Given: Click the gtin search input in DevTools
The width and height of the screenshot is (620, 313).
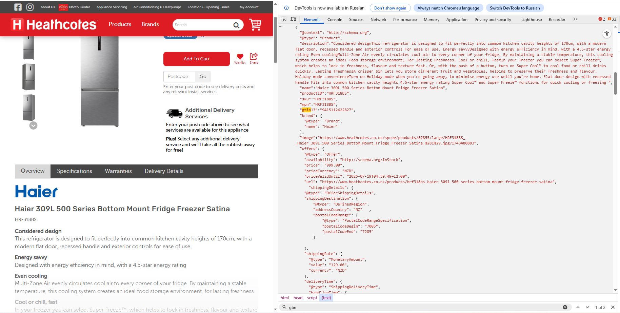Looking at the screenshot, I should (424, 307).
